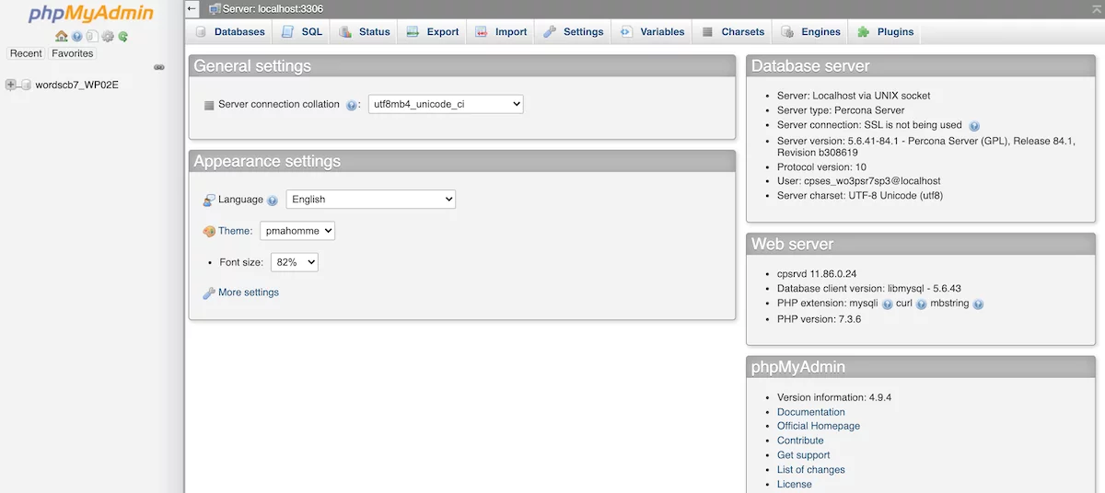This screenshot has width=1105, height=493.
Task: Click 'User: cpses_wo3psr7sp3@localhost' text
Action: point(859,181)
